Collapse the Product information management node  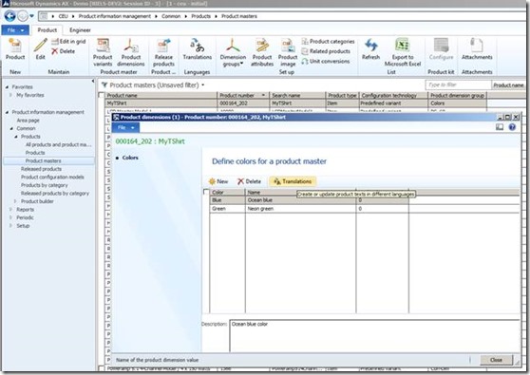(7, 112)
